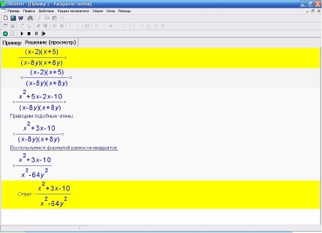Switch to the Пример tab

click(12, 43)
